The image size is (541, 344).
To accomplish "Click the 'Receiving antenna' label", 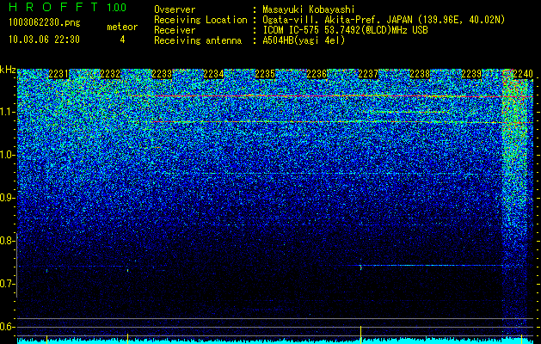I will (x=198, y=40).
